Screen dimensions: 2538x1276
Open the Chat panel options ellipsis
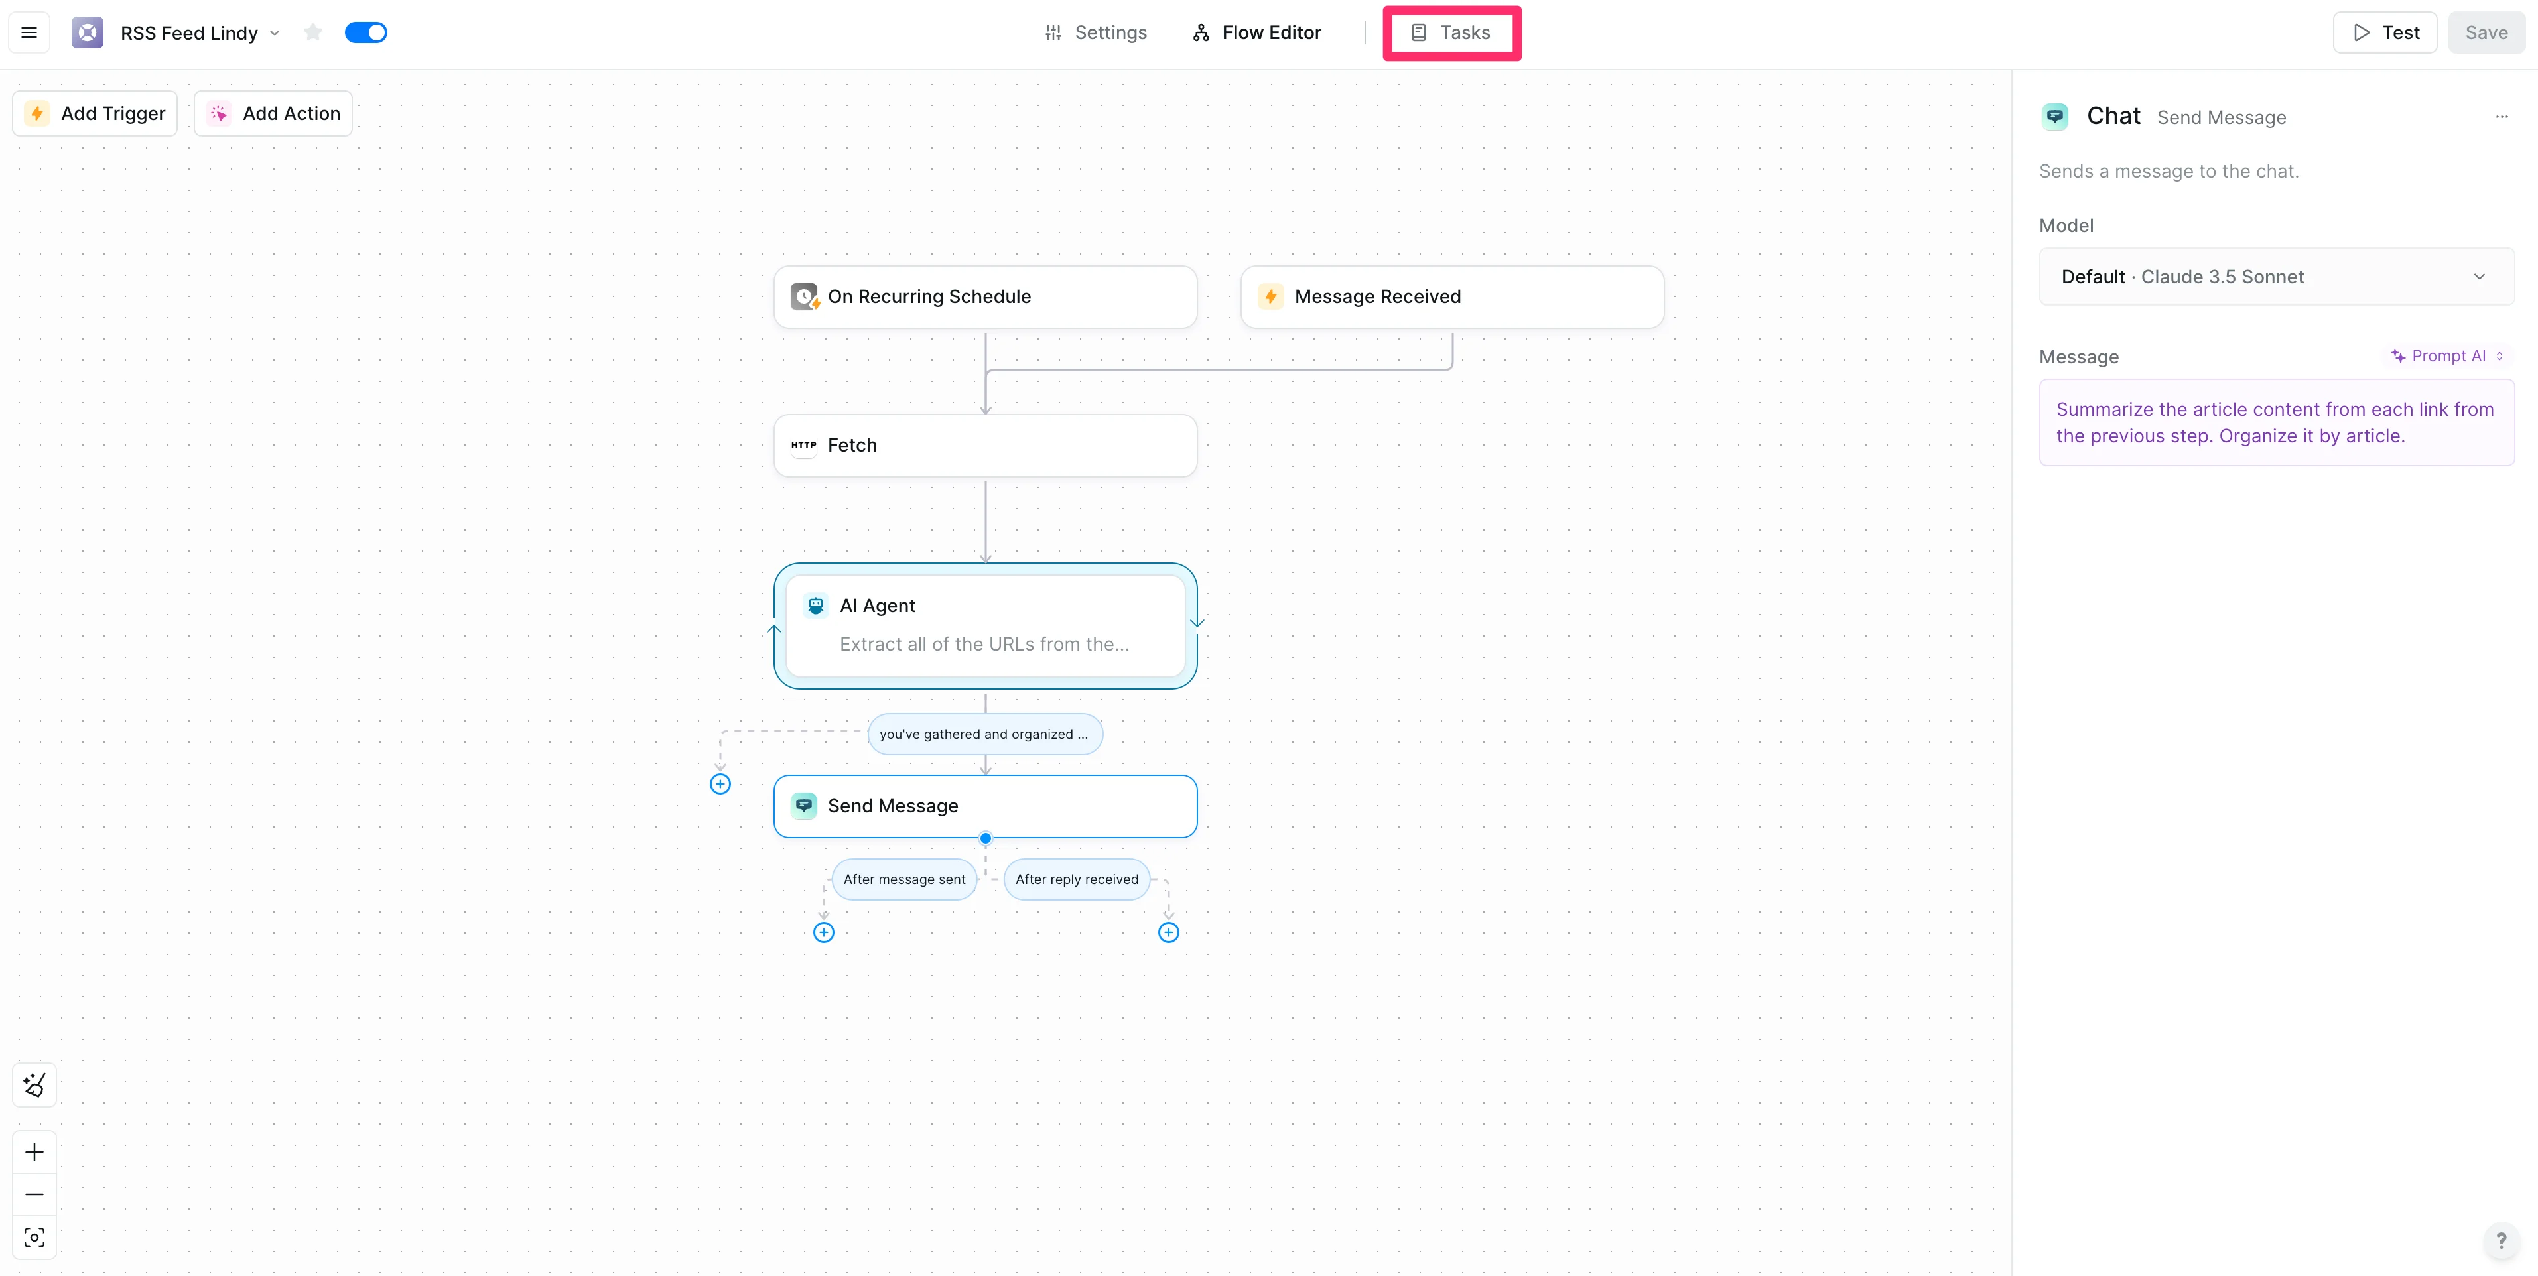pos(2502,117)
